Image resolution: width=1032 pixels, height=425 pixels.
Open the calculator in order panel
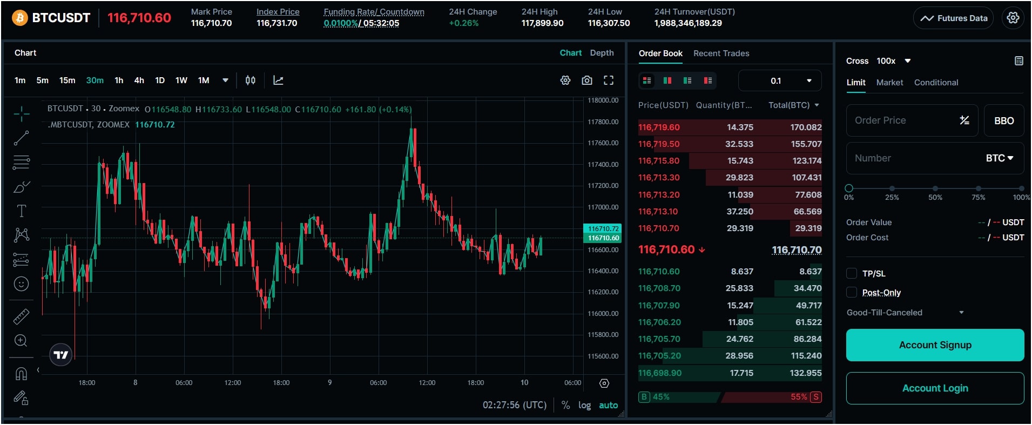[x=1019, y=61]
